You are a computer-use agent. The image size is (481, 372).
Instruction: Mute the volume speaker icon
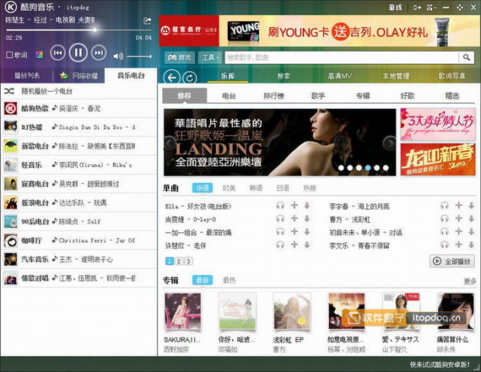(118, 57)
